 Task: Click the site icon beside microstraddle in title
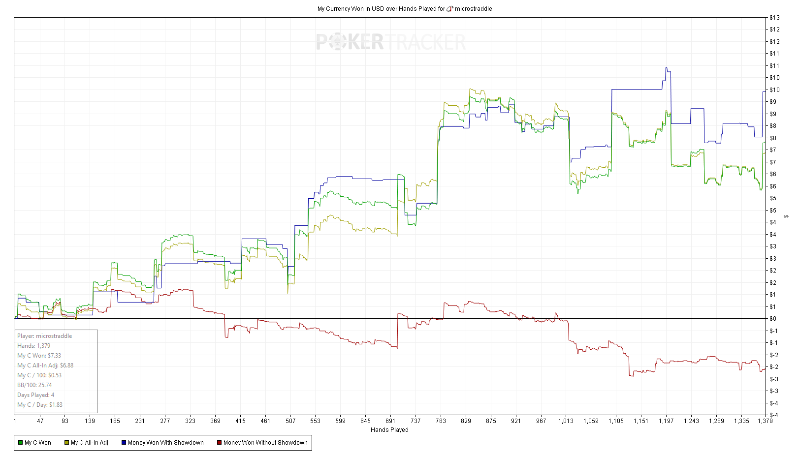pyautogui.click(x=450, y=9)
